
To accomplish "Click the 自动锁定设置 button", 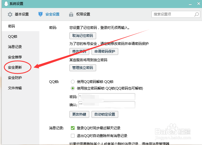I will 105,114.
